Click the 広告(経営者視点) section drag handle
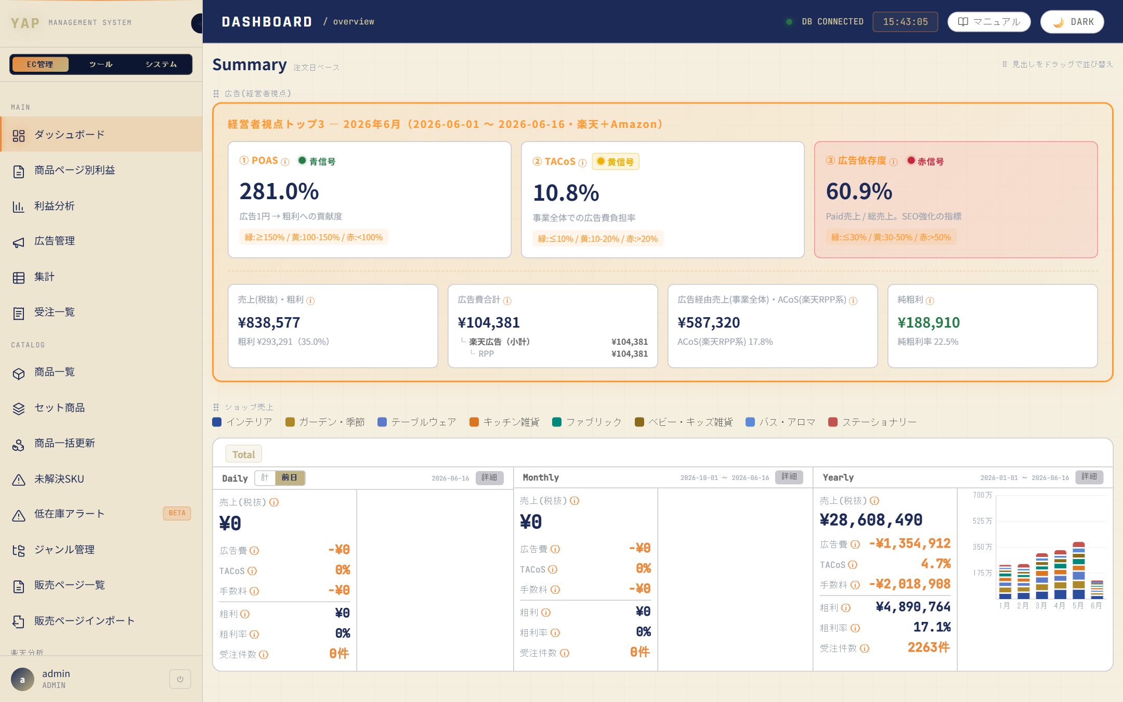The height and width of the screenshot is (702, 1123). [216, 94]
